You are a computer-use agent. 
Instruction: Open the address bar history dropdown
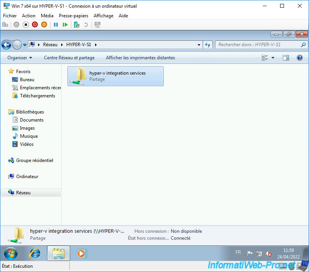pos(199,45)
